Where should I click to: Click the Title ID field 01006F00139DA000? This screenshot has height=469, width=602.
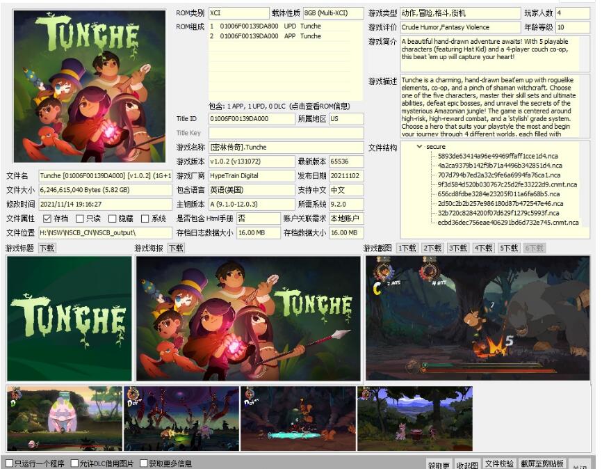(x=252, y=119)
